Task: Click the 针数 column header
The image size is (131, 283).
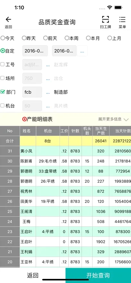Action: click(x=75, y=131)
